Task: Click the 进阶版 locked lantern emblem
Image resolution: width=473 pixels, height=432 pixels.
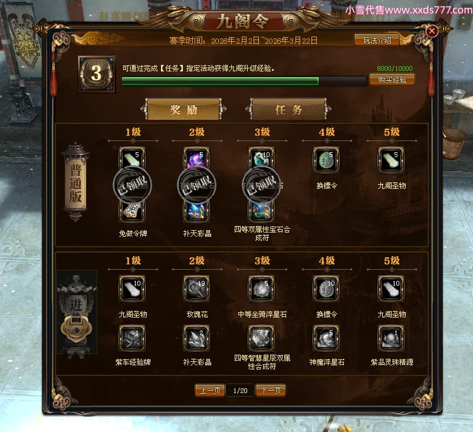Action: (x=77, y=314)
